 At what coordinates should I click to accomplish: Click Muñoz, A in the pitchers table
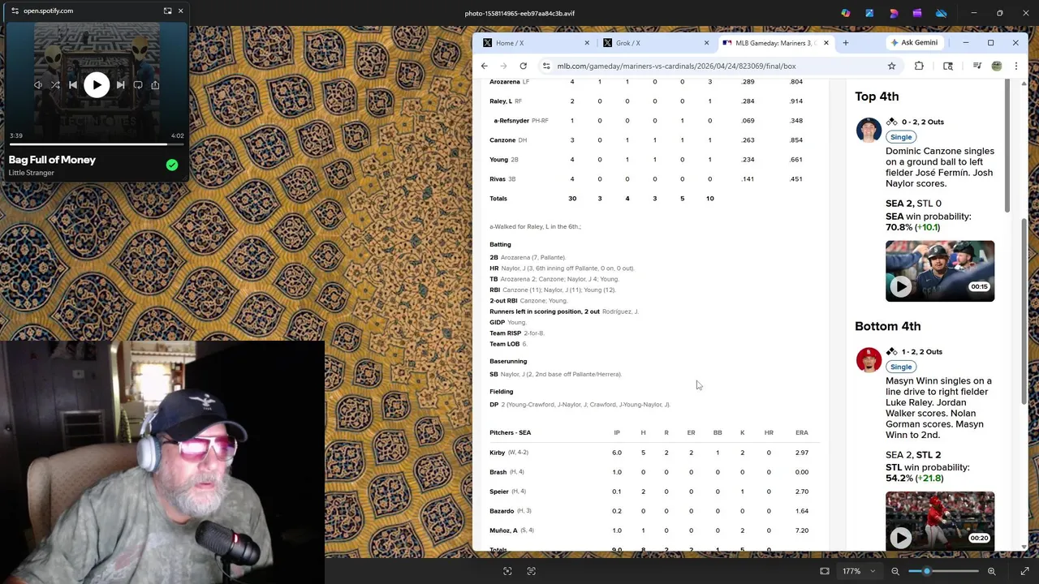tap(503, 530)
